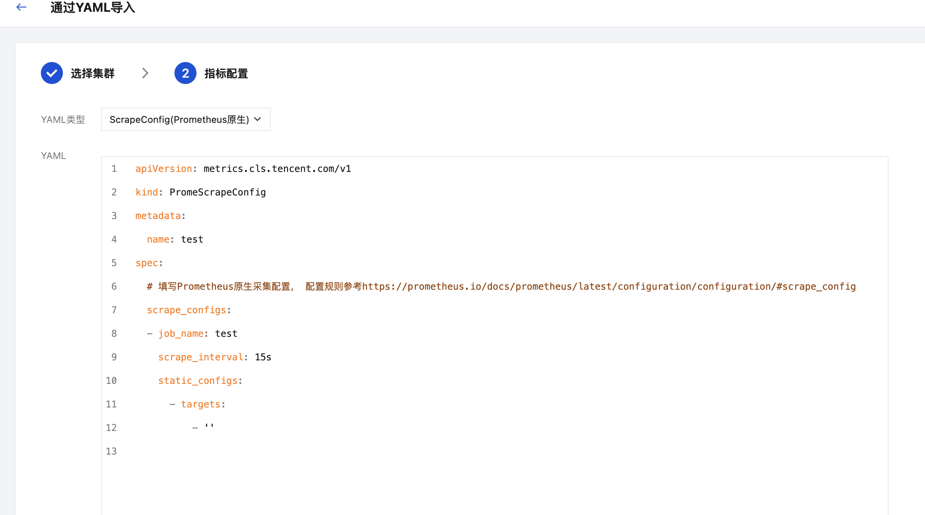Screen dimensions: 925x515
Task: Click the back arrow icon
Action: (21, 7)
